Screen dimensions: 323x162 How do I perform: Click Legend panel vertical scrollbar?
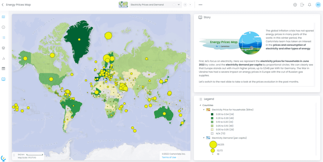316,129
